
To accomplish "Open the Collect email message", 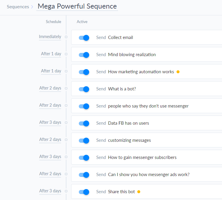I will pyautogui.click(x=120, y=38).
